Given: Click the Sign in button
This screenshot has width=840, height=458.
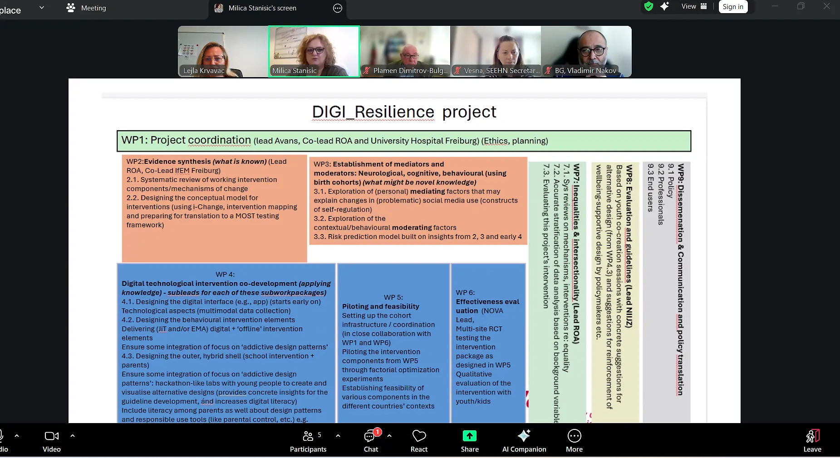Looking at the screenshot, I should (x=733, y=7).
